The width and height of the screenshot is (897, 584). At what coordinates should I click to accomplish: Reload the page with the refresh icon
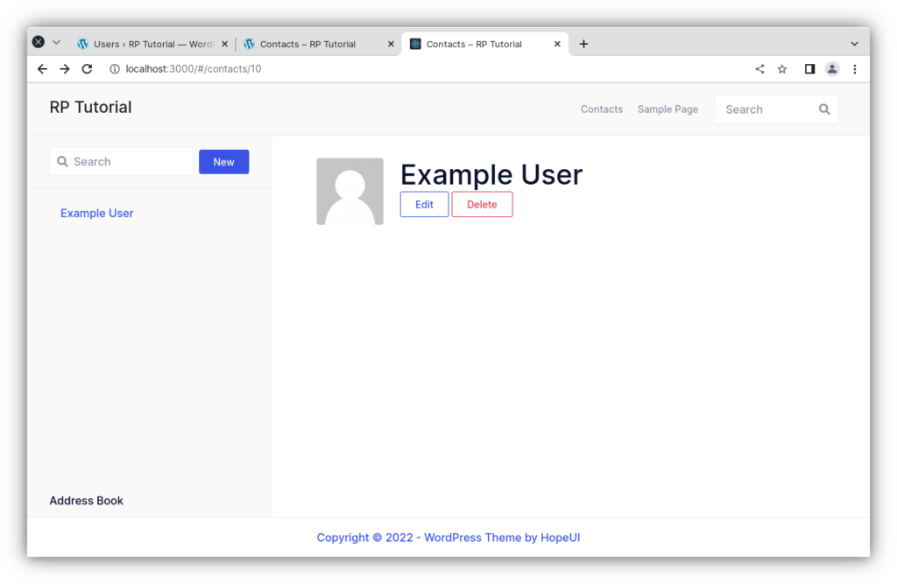pyautogui.click(x=87, y=69)
